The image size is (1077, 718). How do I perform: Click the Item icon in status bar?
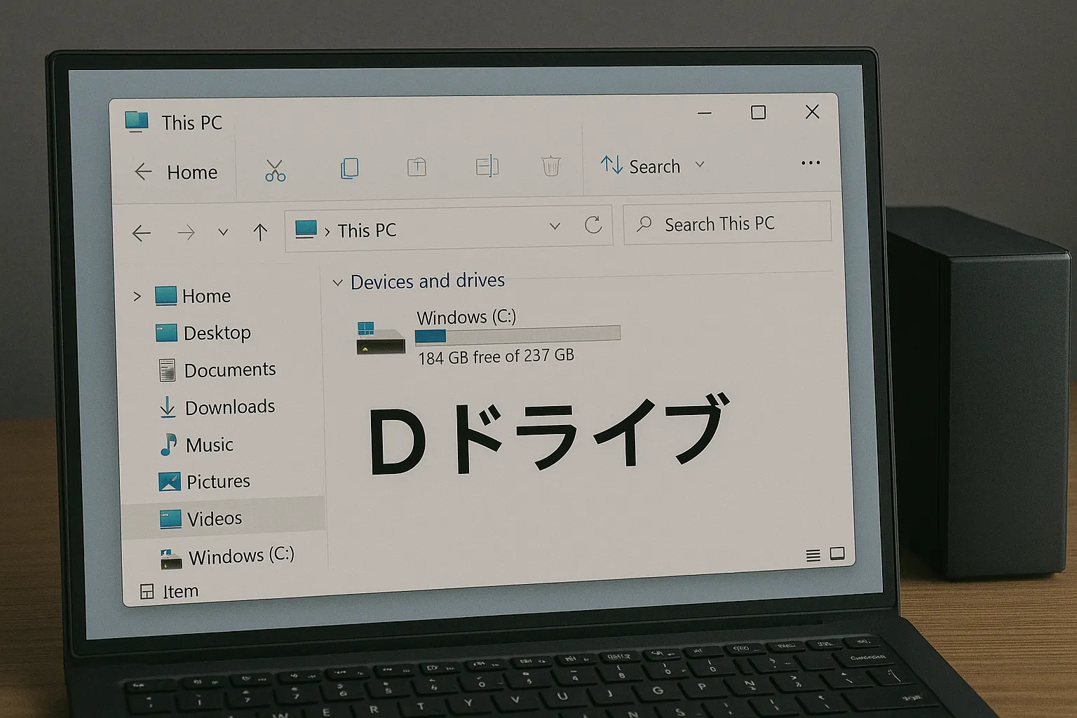(147, 592)
